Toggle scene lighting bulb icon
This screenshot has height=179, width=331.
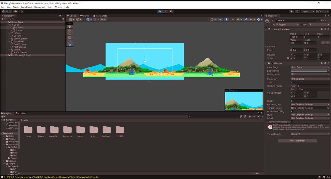226,20
